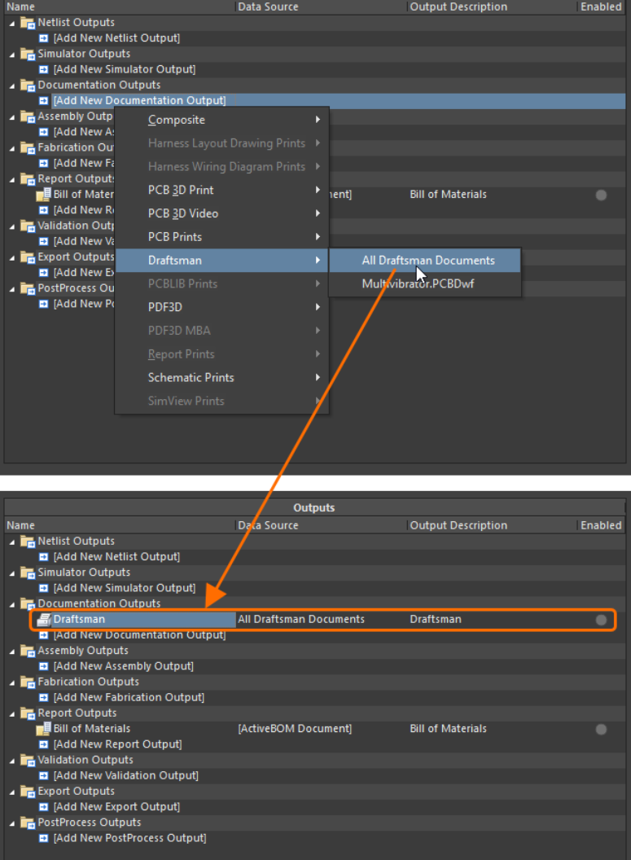Click [Add New Export Output] in the lower panel

coord(116,807)
